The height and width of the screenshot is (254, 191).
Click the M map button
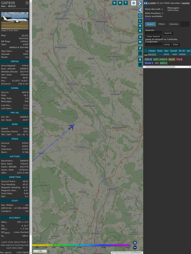pos(140,42)
